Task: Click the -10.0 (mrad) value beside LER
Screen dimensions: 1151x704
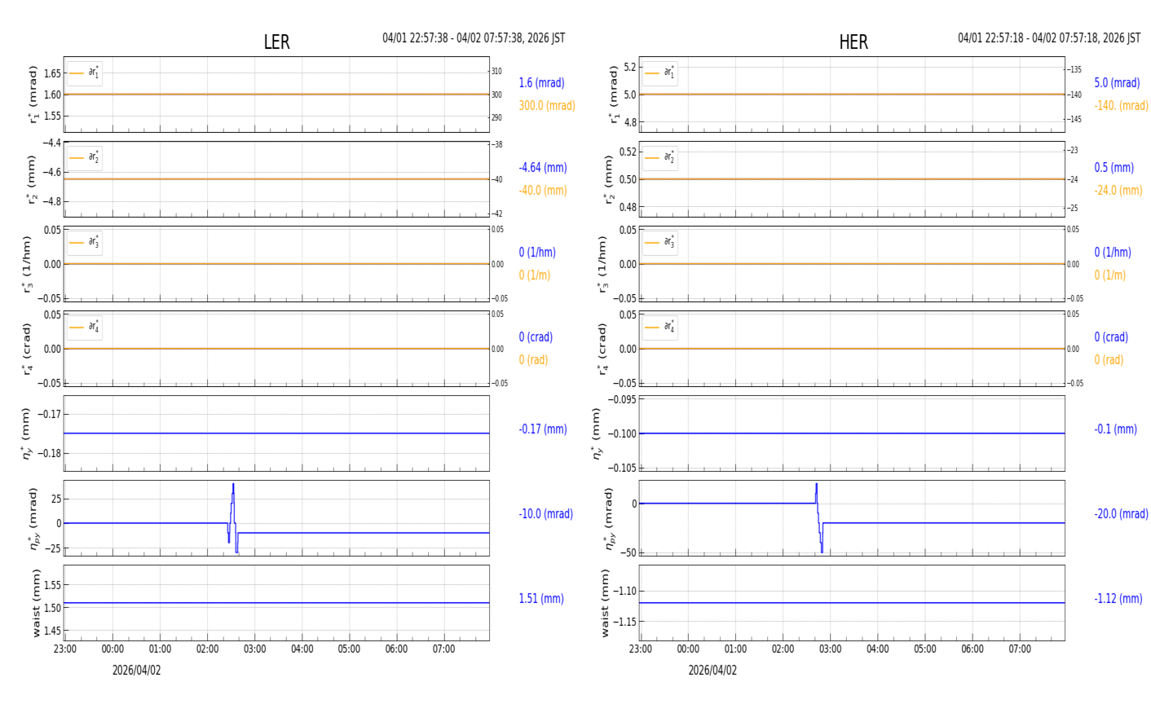Action: 546,513
